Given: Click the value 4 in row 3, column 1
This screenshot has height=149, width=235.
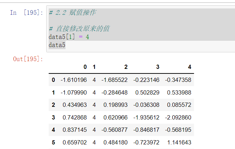Looking at the screenshot, I should (x=94, y=117).
